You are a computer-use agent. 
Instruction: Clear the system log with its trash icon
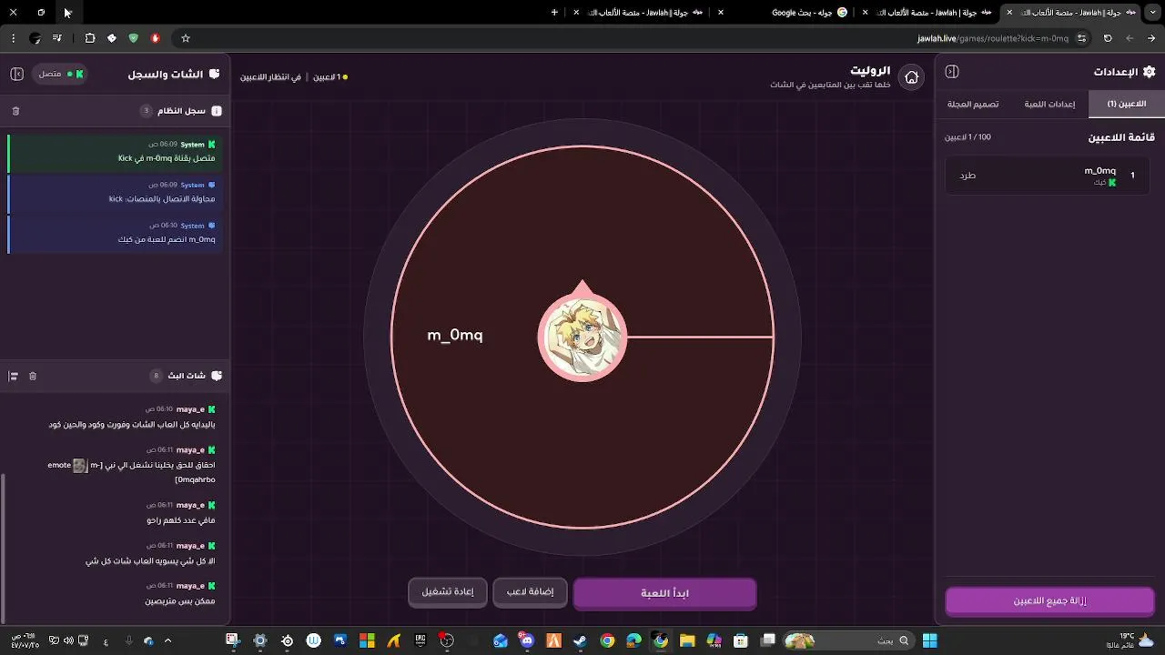[15, 111]
